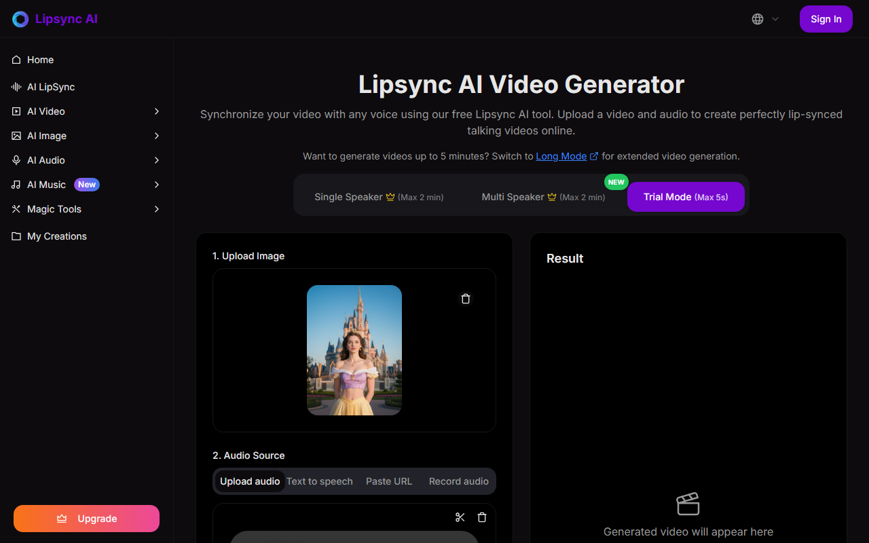Click the clapperboard icon in Result
869x543 pixels.
tap(688, 504)
